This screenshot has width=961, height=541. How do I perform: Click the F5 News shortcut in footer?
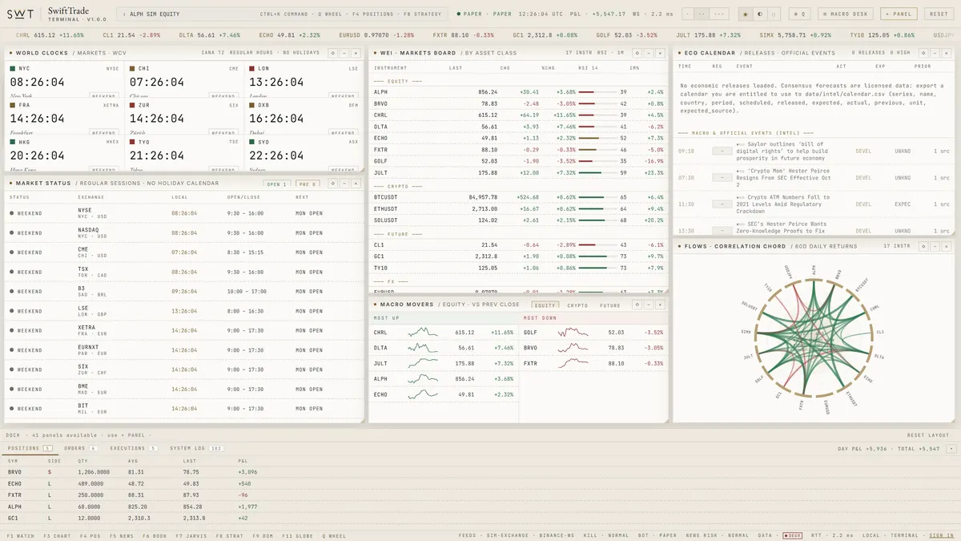click(x=122, y=535)
